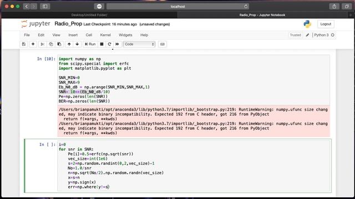Click the vec_size=int(1e6) code line

pos(88,159)
